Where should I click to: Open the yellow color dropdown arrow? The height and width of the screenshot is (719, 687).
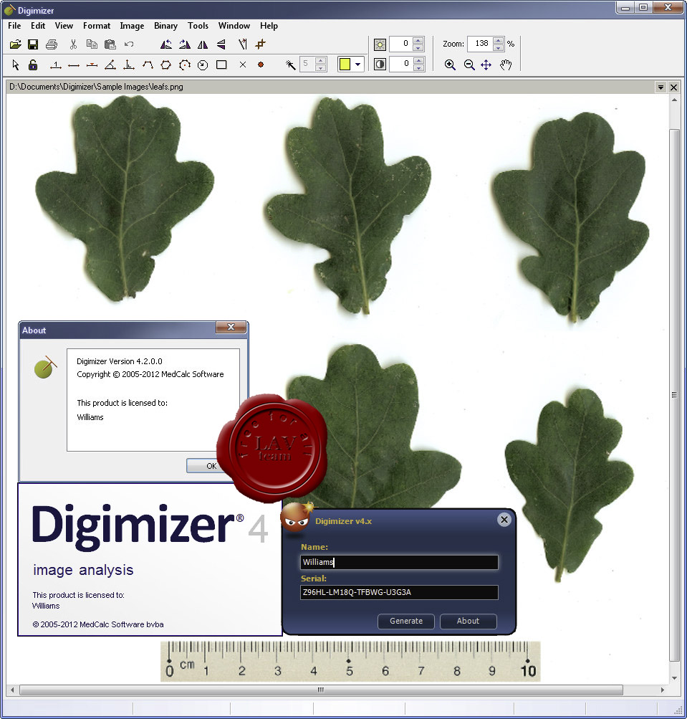[357, 65]
